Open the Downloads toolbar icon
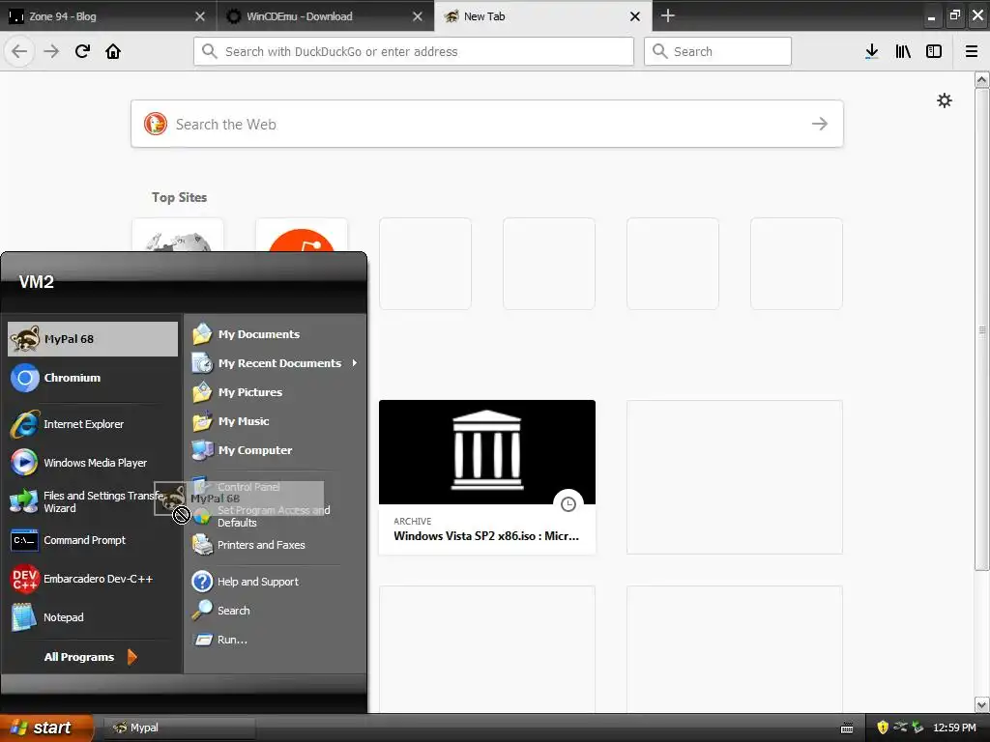The height and width of the screenshot is (742, 990). (871, 51)
